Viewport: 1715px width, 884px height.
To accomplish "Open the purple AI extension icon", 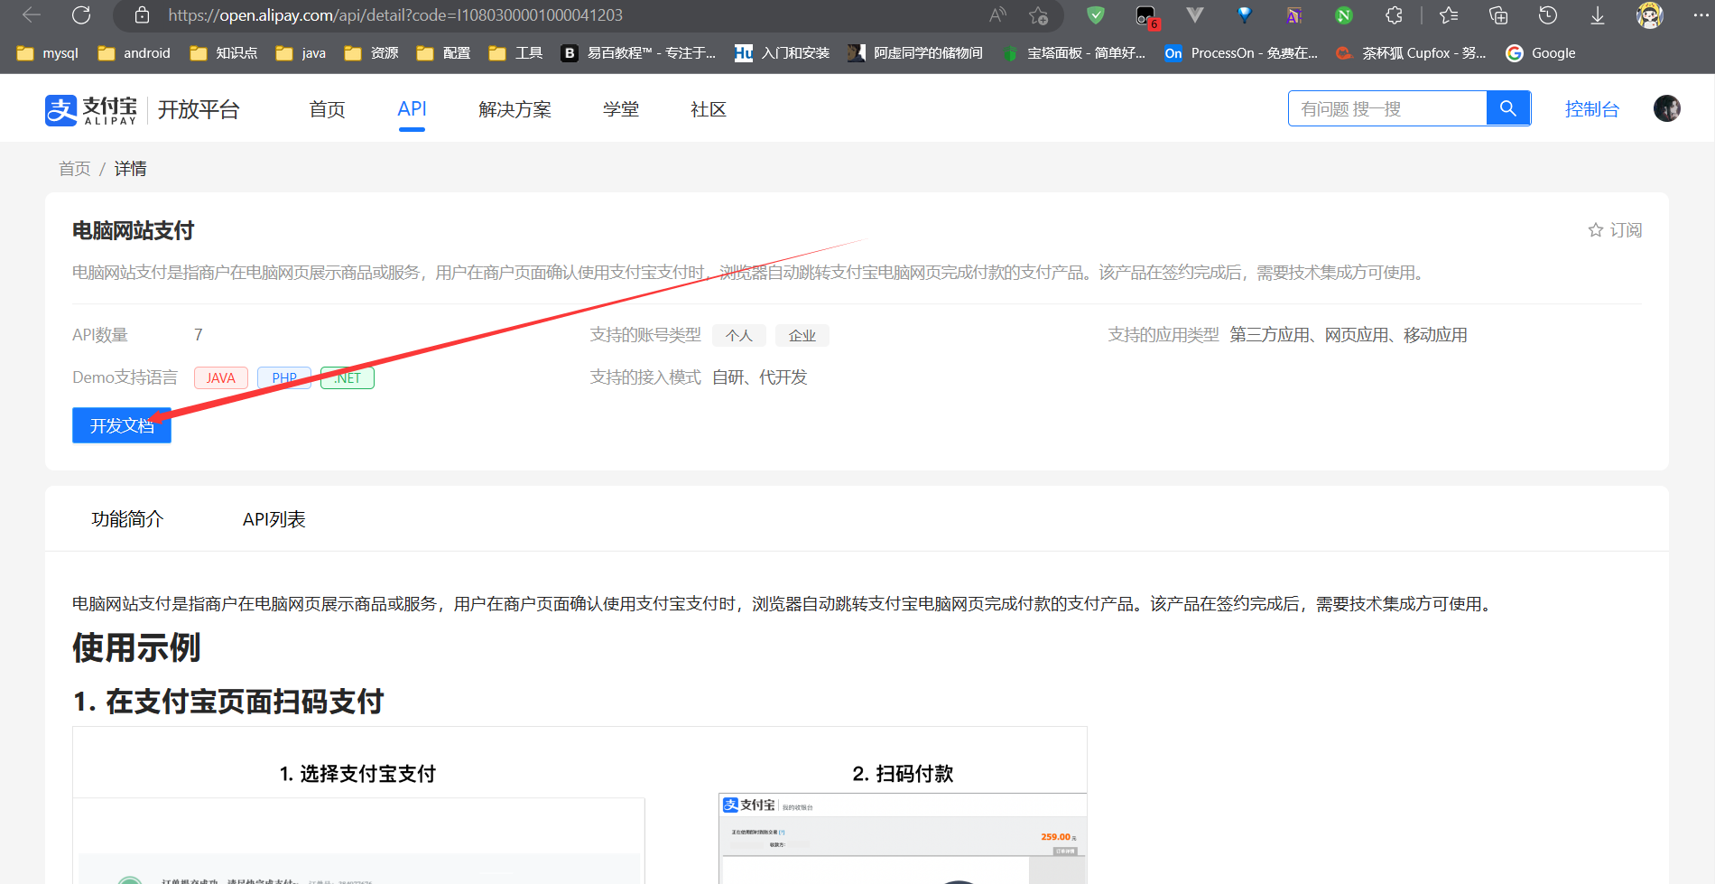I will point(1294,15).
